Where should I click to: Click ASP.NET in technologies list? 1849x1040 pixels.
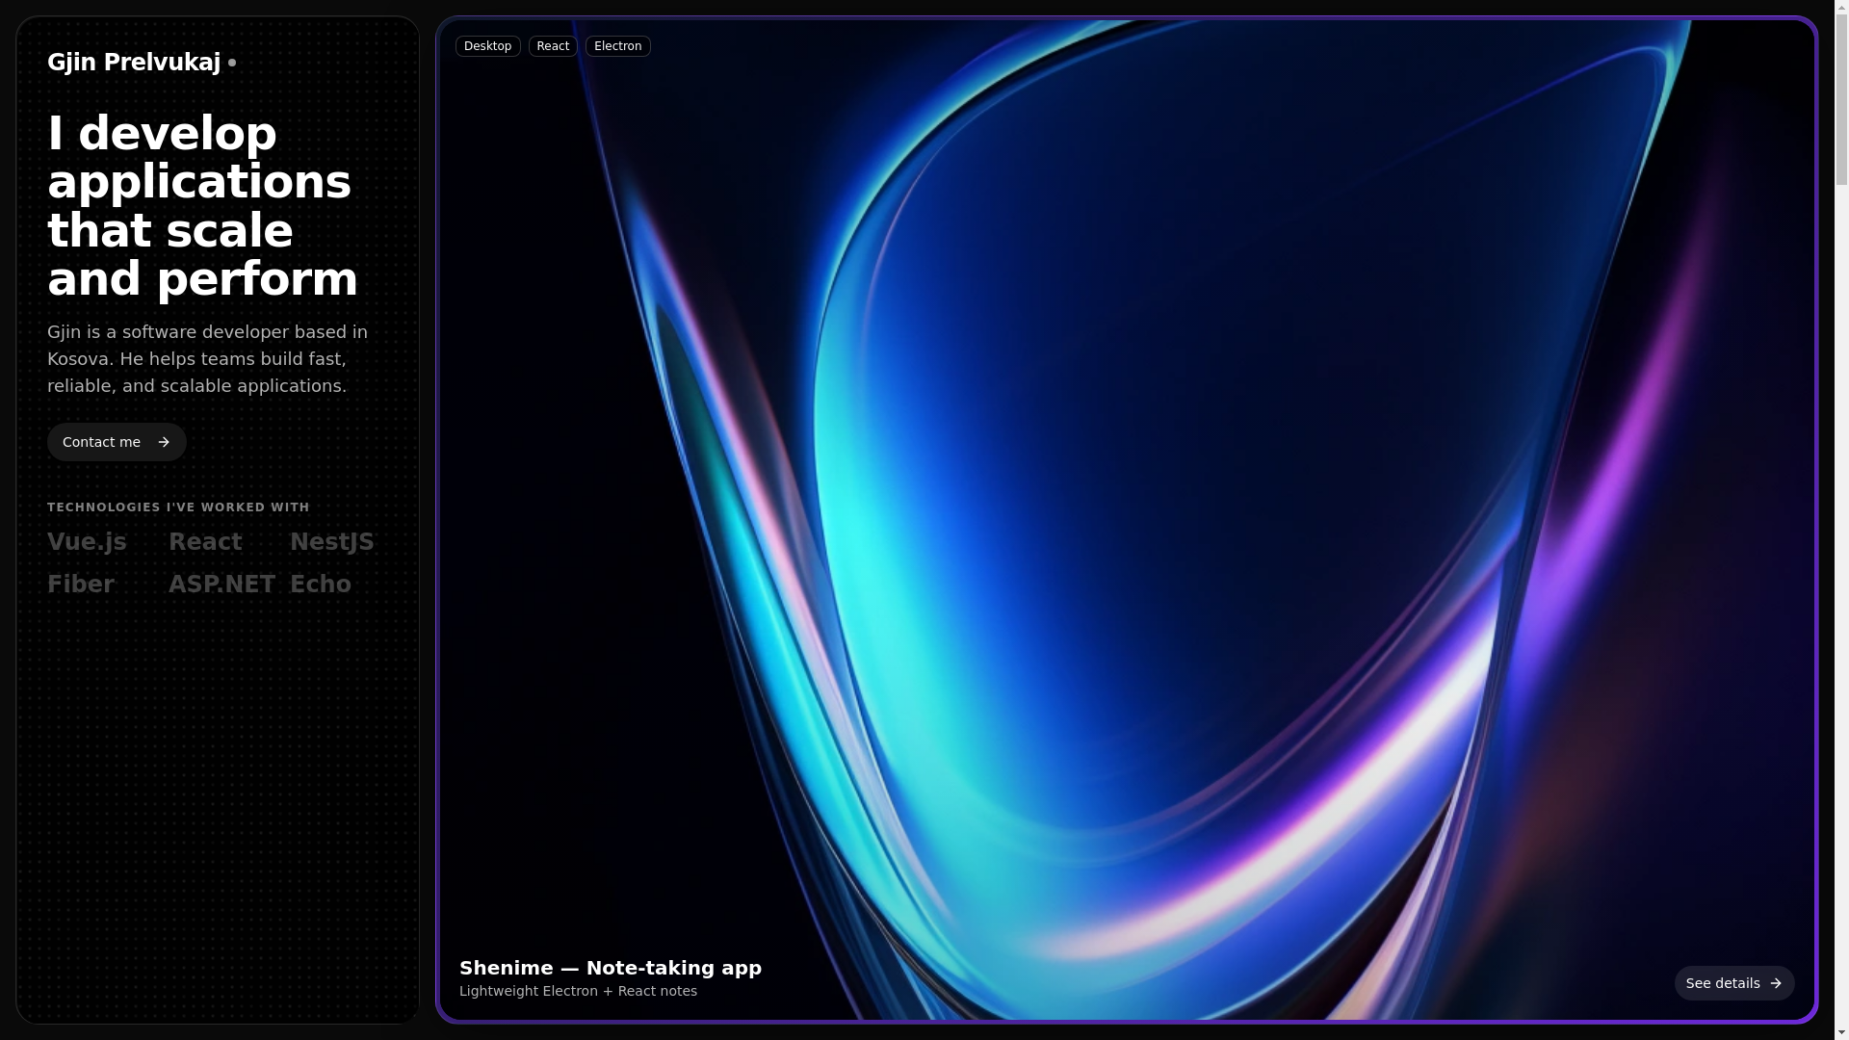point(221,585)
